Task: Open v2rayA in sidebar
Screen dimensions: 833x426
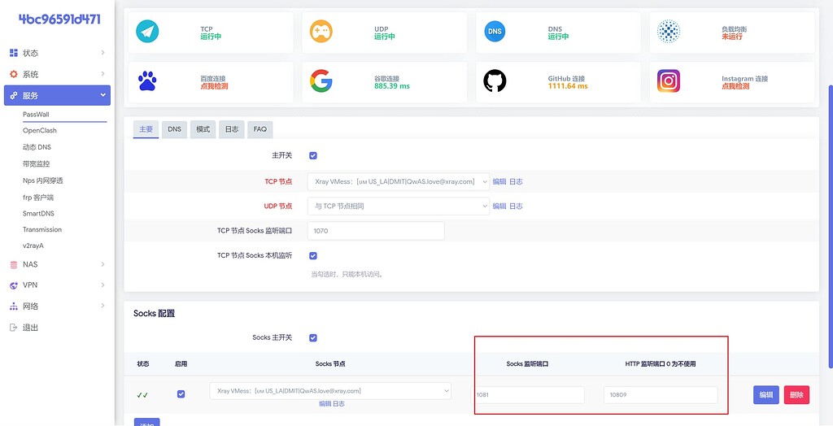Action: click(x=34, y=246)
